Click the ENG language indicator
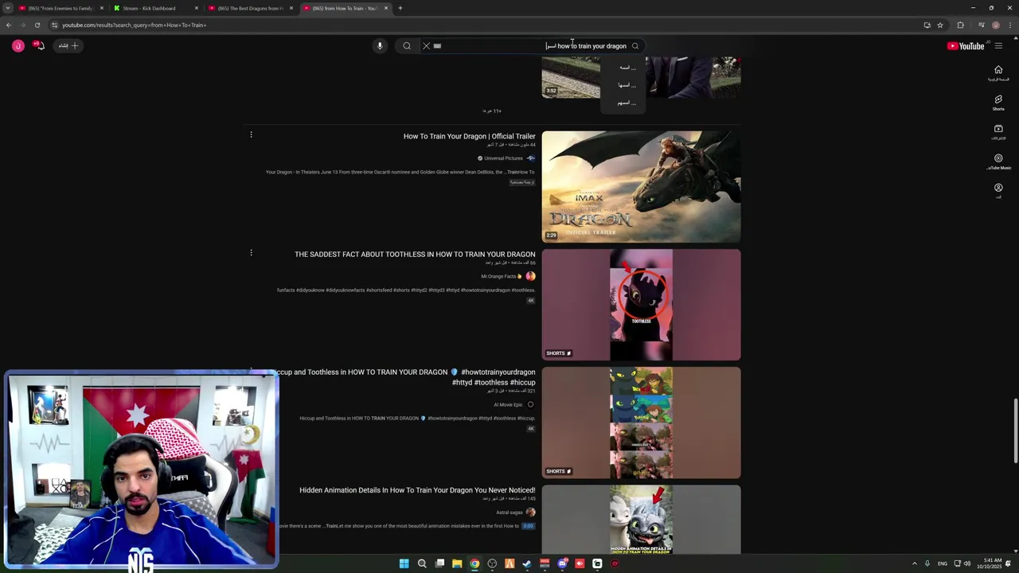The width and height of the screenshot is (1019, 573). click(943, 563)
